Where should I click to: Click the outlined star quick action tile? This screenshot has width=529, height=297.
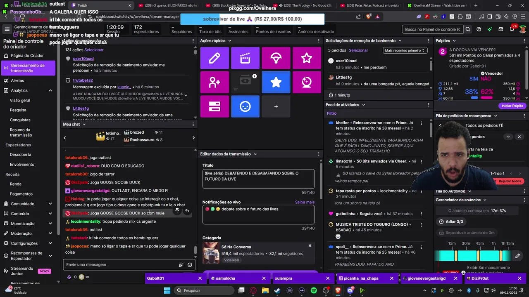tap(307, 58)
